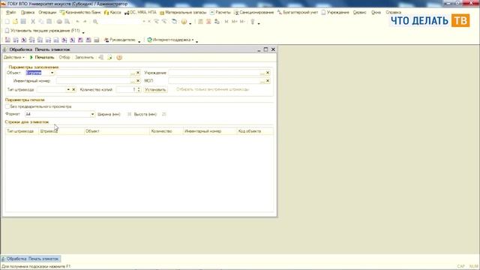Click the Заполнить button
This screenshot has width=480, height=270.
pos(84,58)
